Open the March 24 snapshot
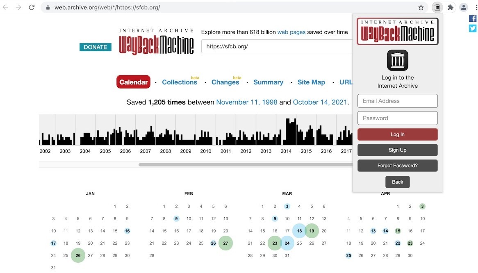The width and height of the screenshot is (478, 273). [287, 243]
